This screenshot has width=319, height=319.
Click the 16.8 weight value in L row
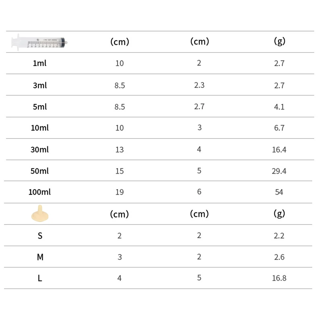coord(279,278)
